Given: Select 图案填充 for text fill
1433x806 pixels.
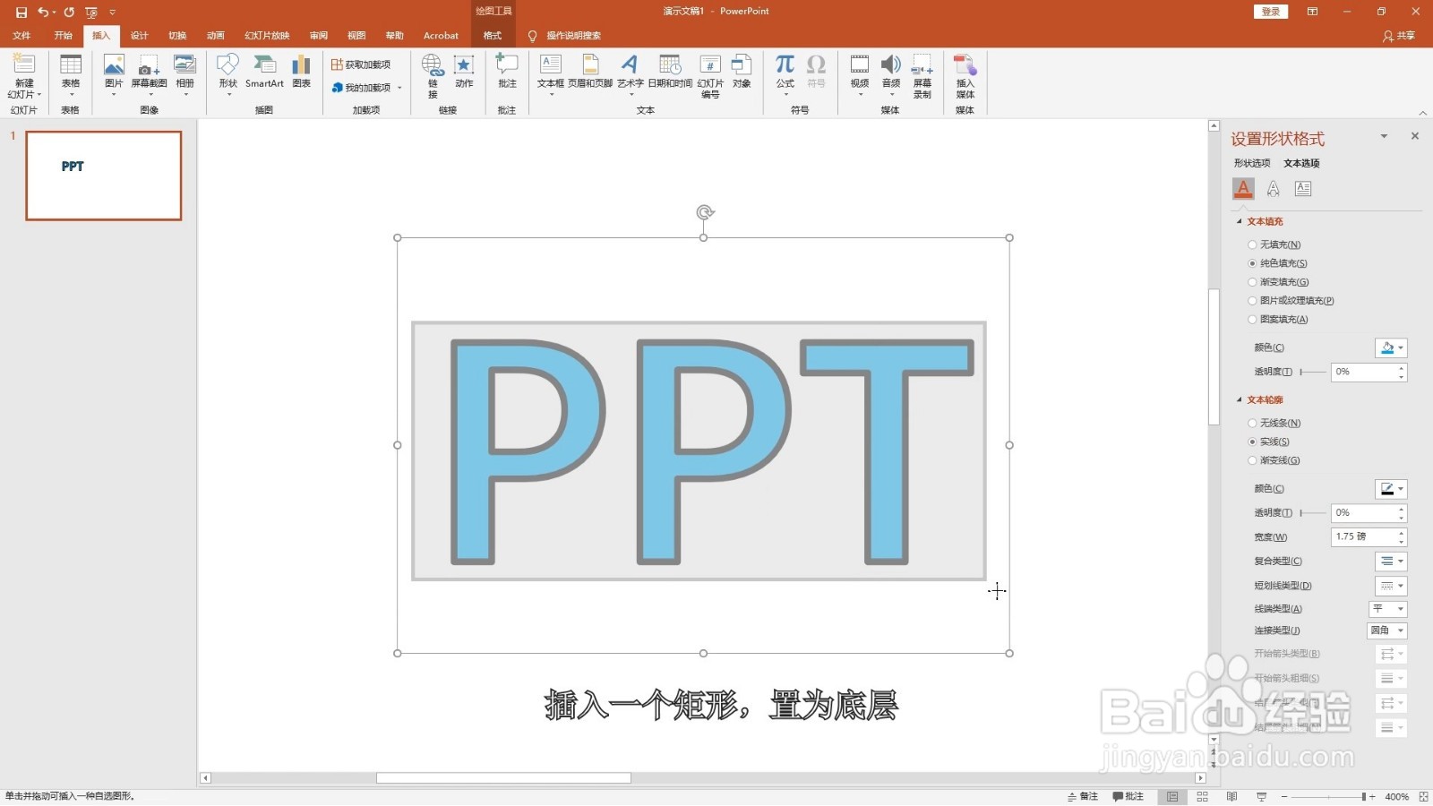Looking at the screenshot, I should tap(1252, 319).
